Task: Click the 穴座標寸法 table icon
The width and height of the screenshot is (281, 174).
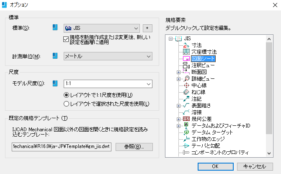Action: 186,52
